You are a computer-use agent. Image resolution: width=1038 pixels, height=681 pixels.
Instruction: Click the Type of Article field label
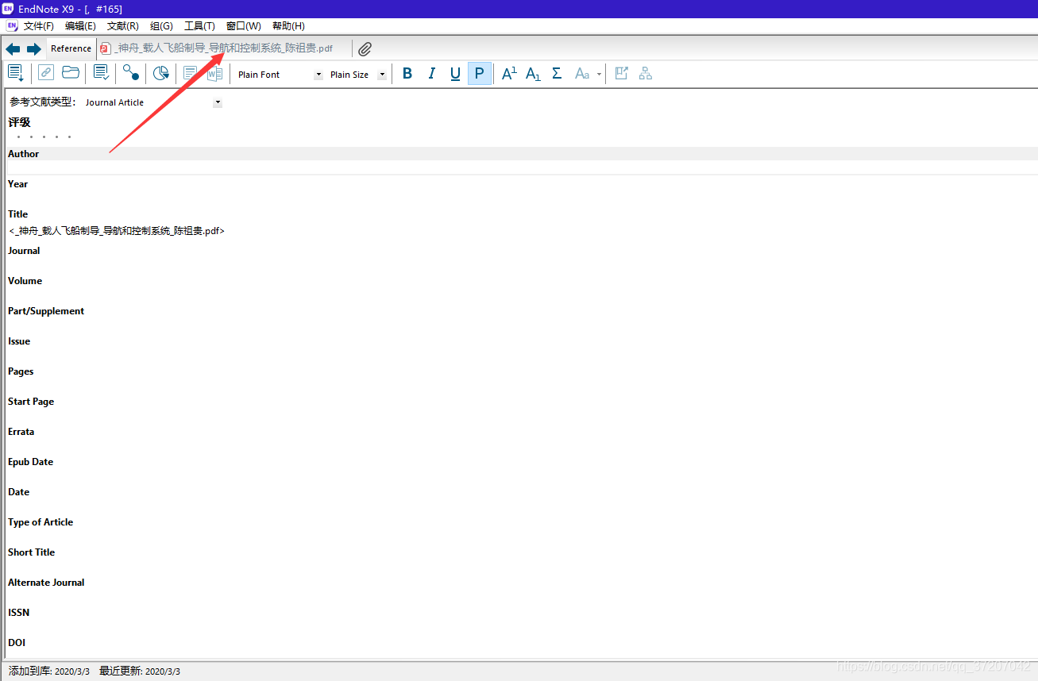[41, 522]
